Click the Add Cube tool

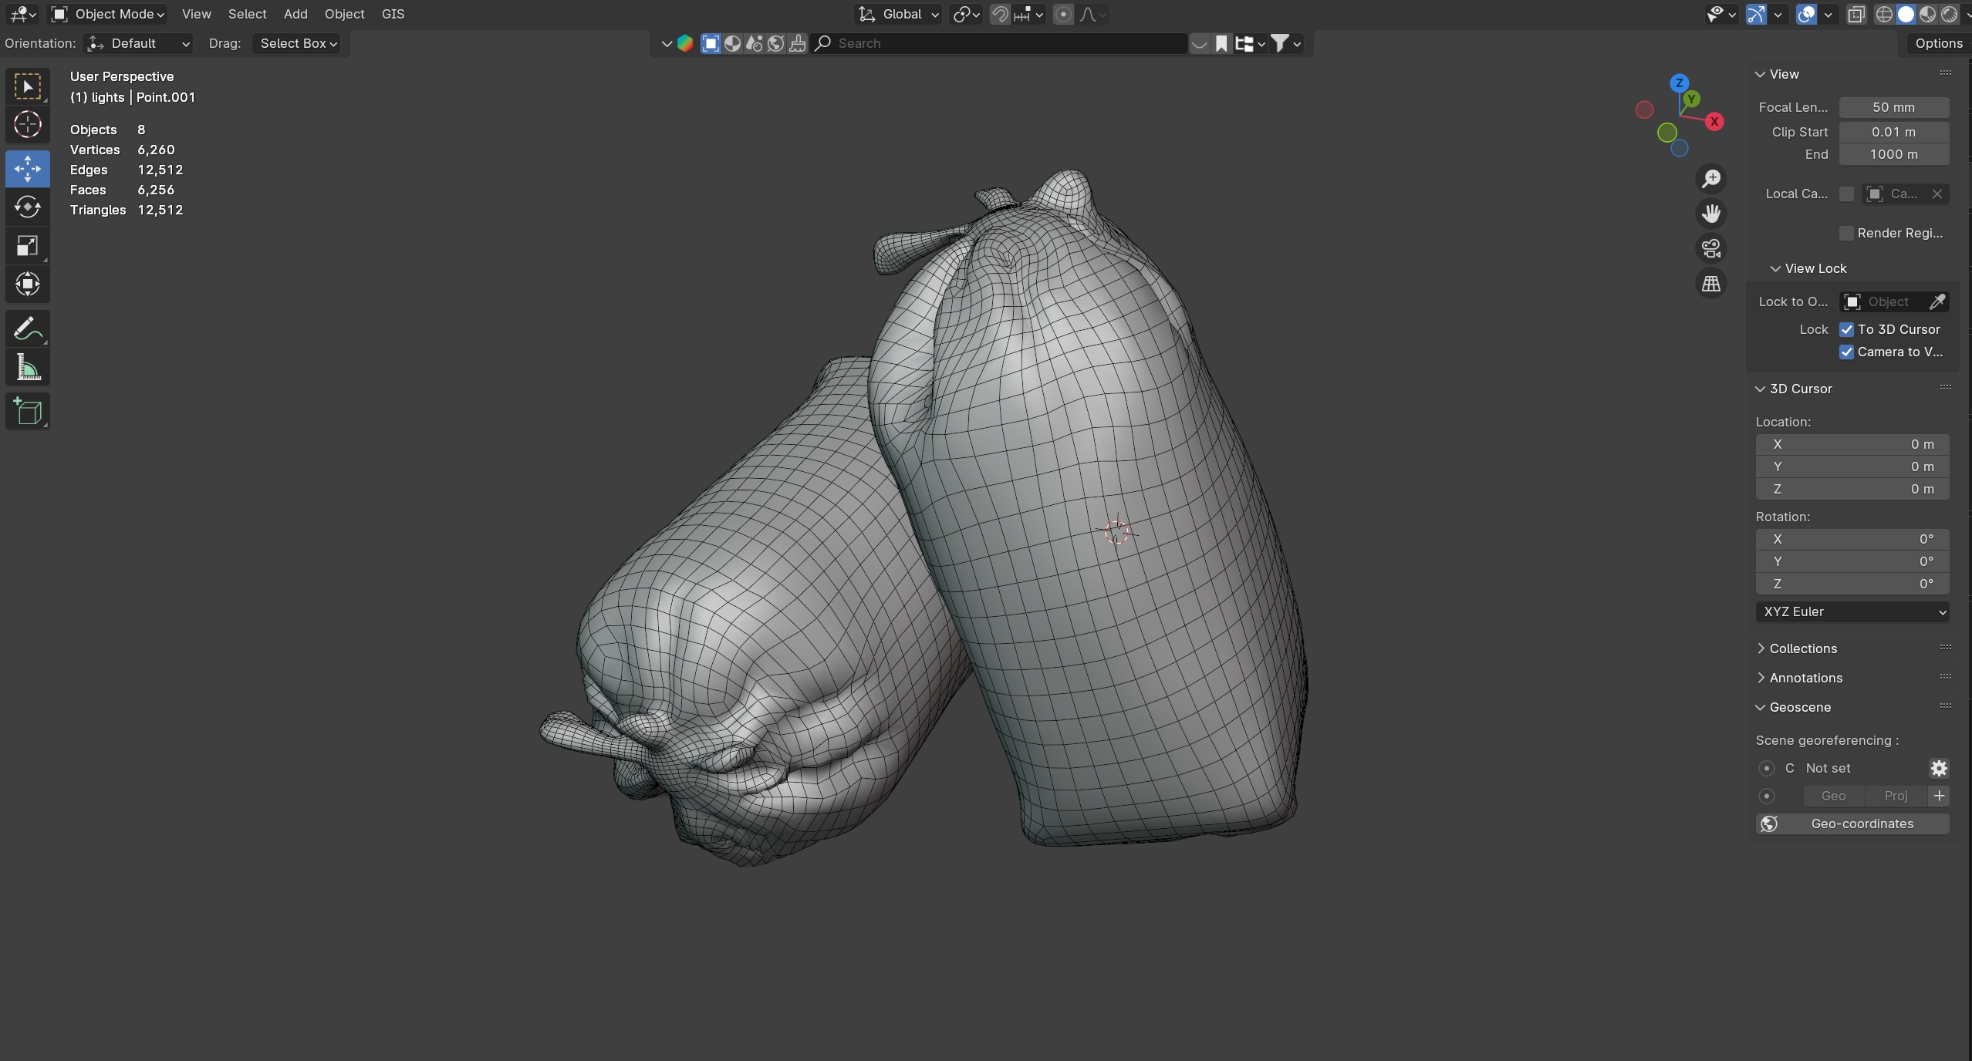[28, 412]
